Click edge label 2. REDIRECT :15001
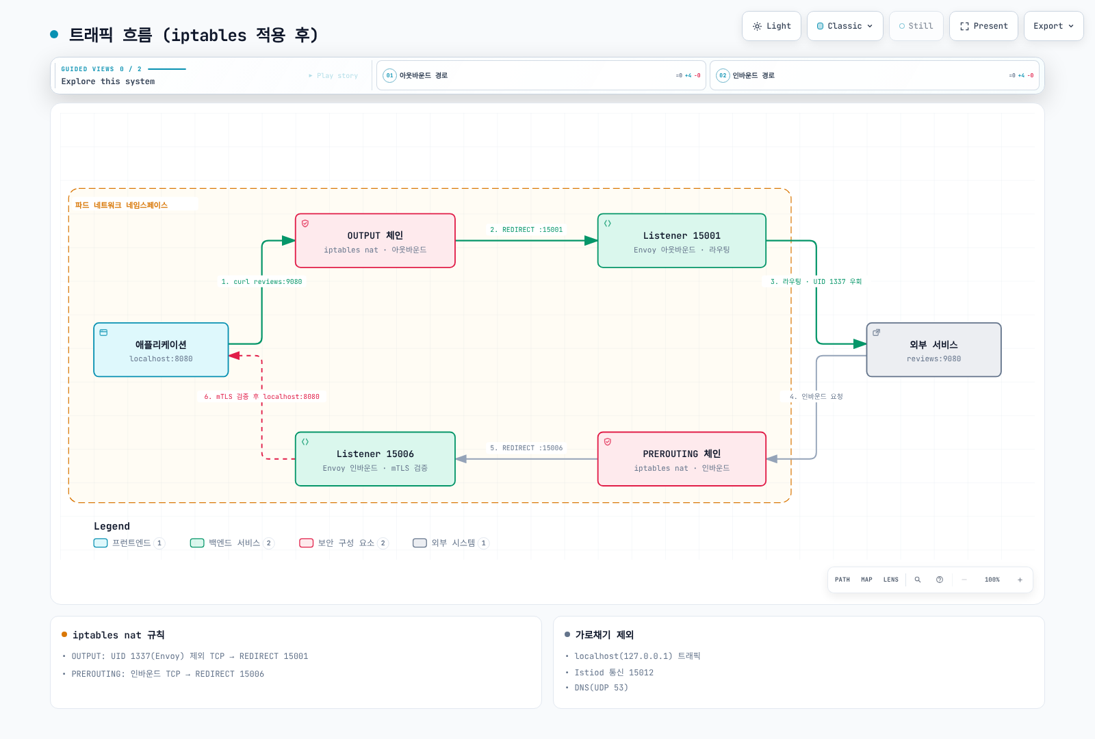The image size is (1095, 739). (526, 230)
